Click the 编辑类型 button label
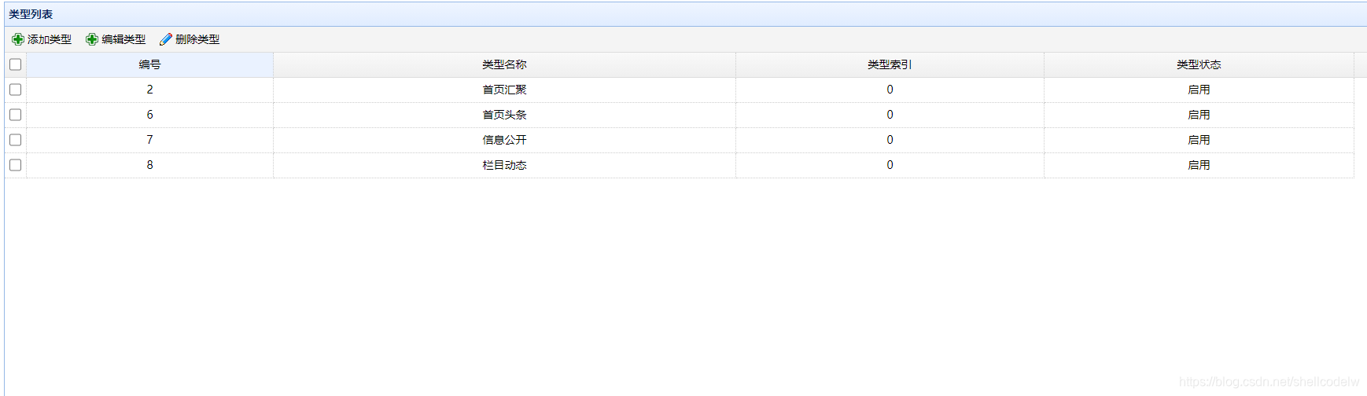 click(123, 39)
